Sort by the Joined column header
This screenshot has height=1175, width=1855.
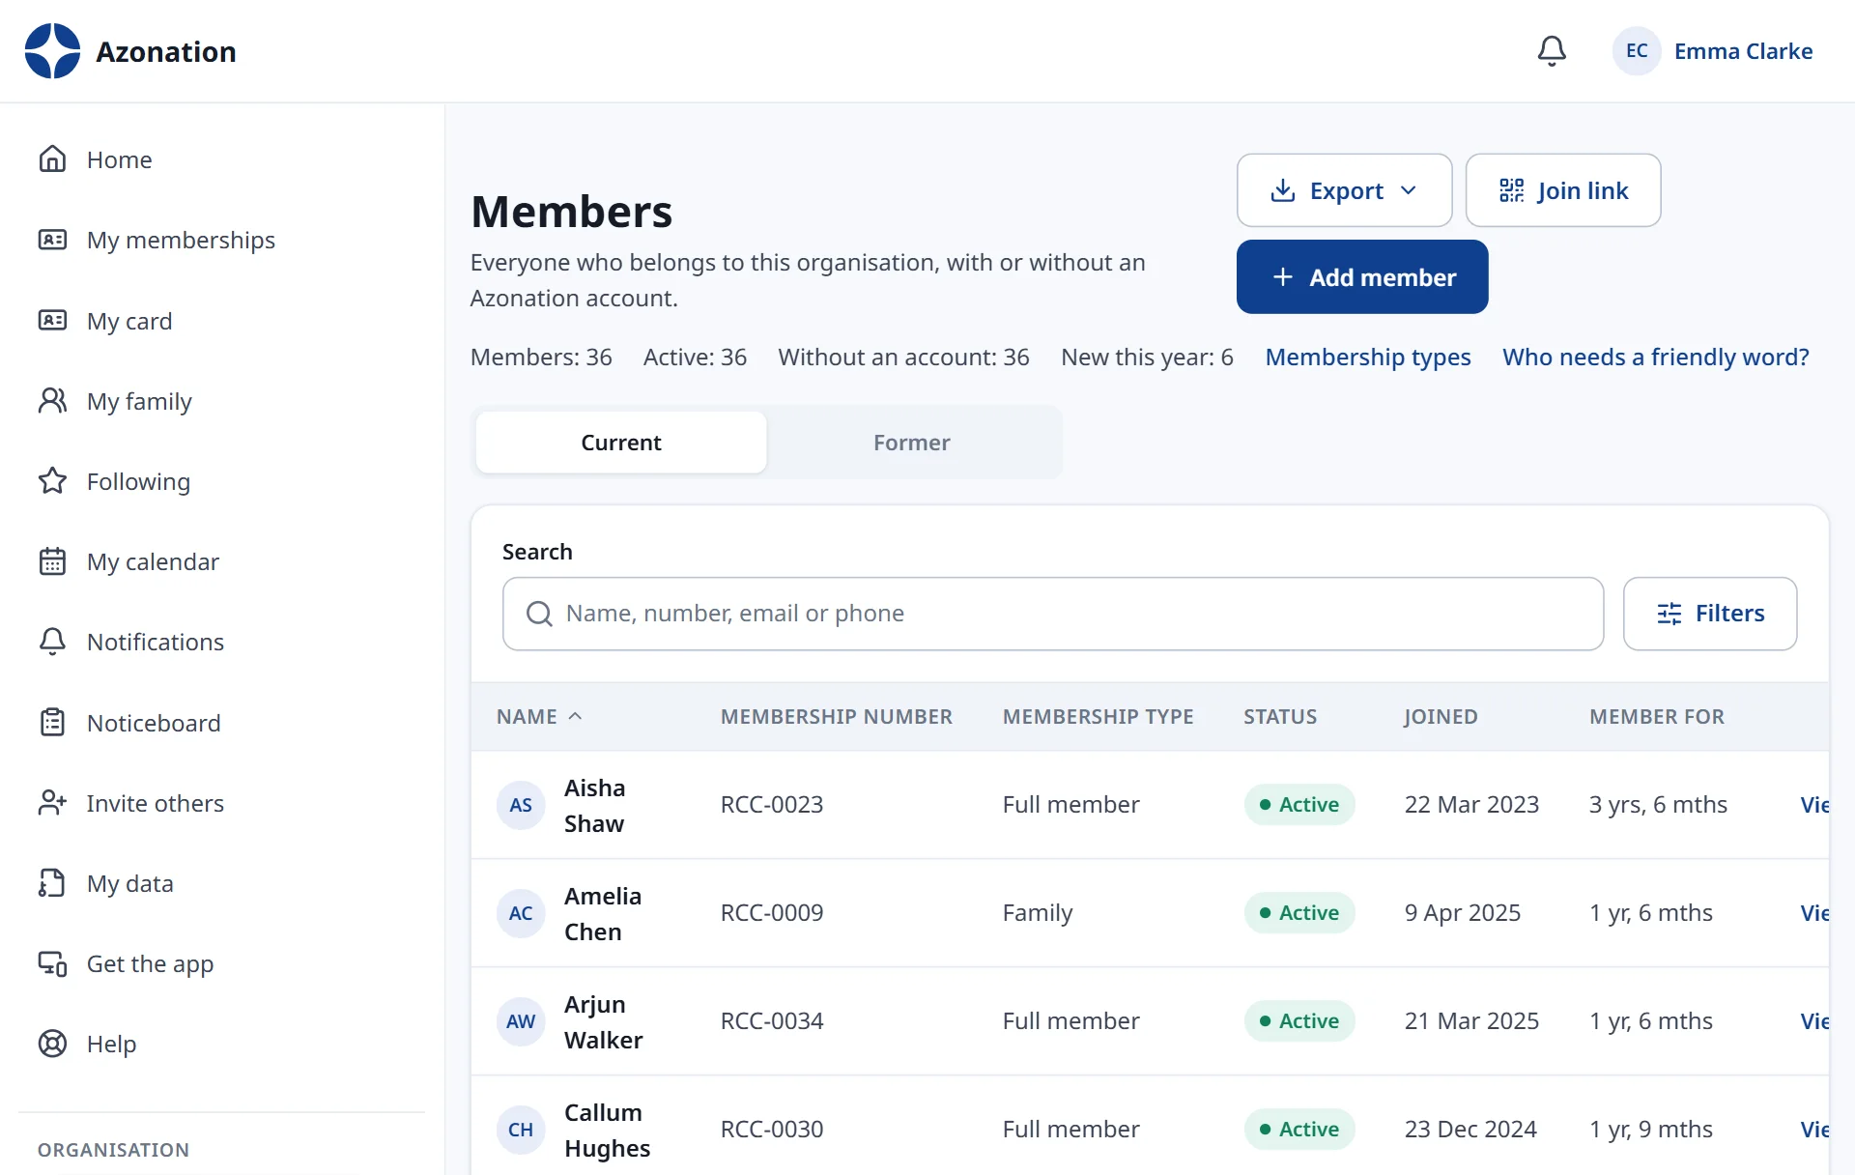(x=1441, y=717)
